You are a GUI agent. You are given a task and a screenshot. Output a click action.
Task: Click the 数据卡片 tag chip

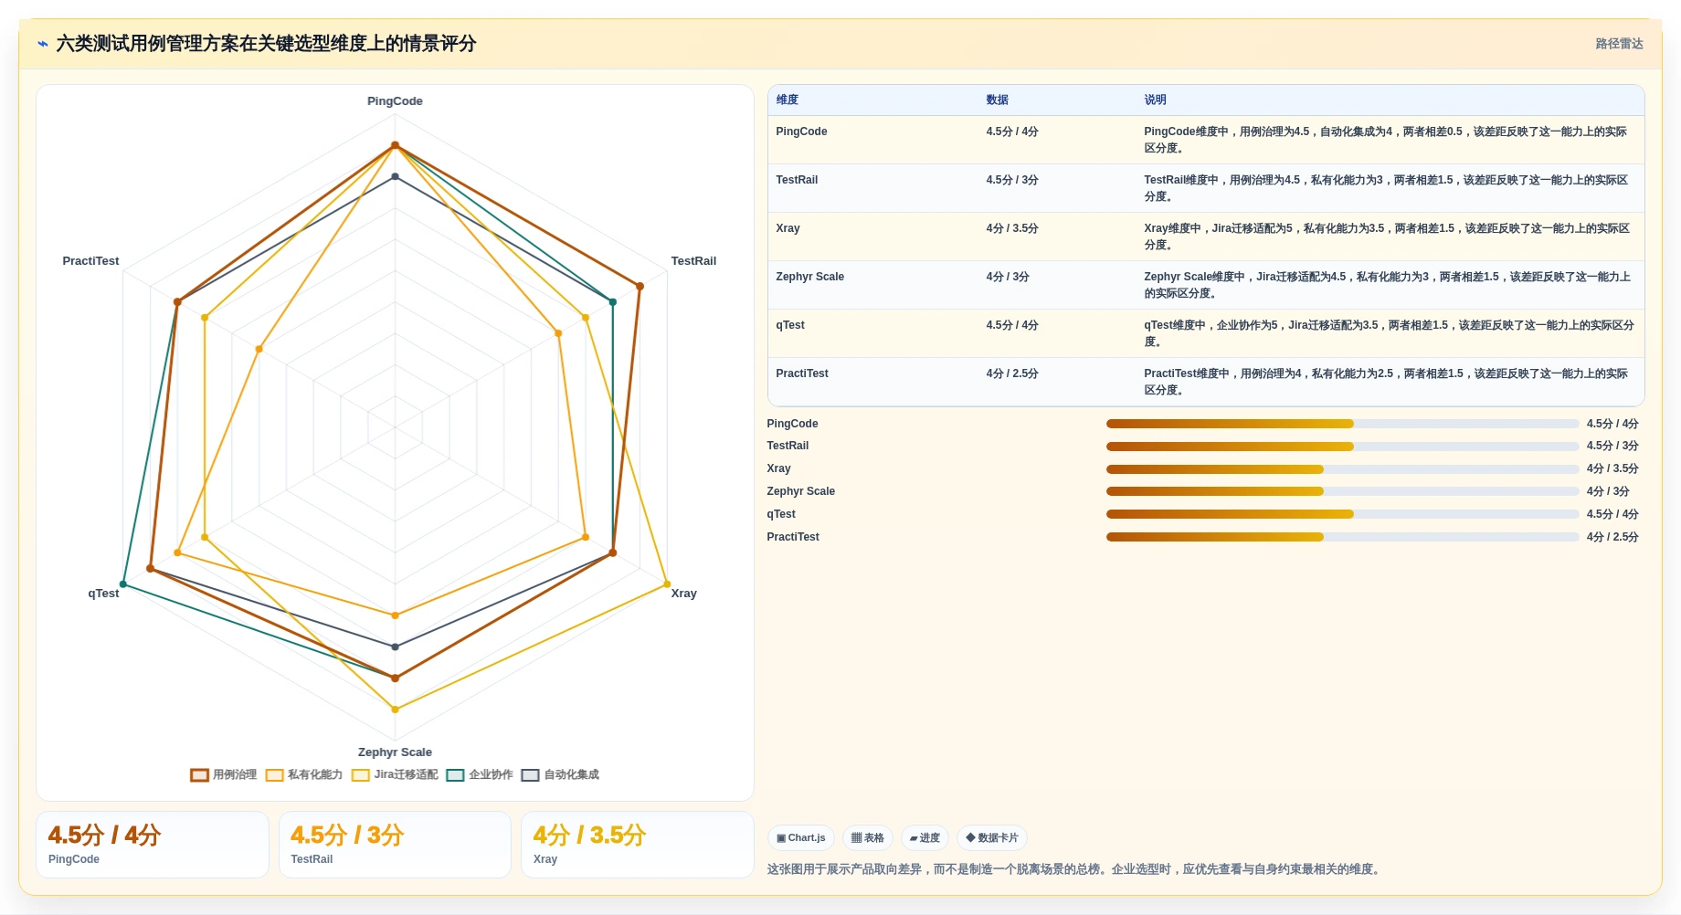click(x=992, y=837)
